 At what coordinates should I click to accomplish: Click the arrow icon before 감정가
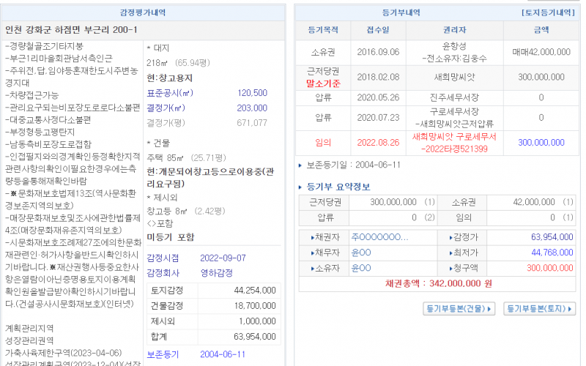click(x=450, y=238)
